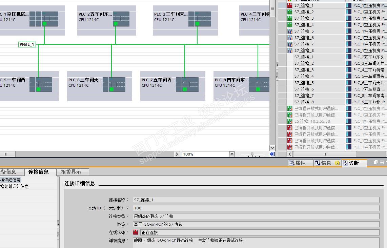Click the 本地 ID field showing 100
The width and height of the screenshot is (387, 248).
pos(256,208)
